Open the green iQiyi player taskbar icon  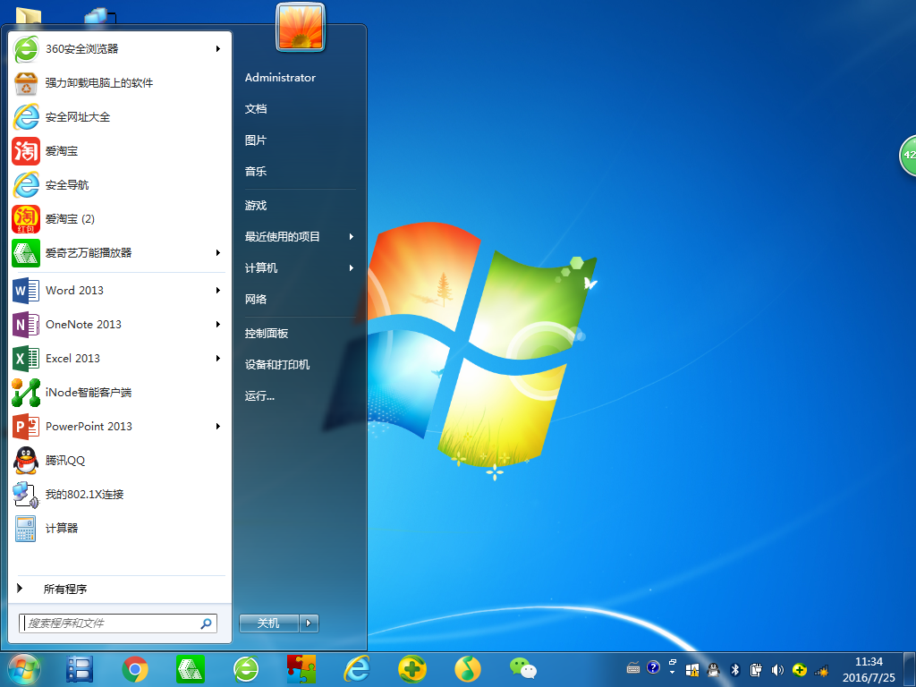click(x=191, y=669)
